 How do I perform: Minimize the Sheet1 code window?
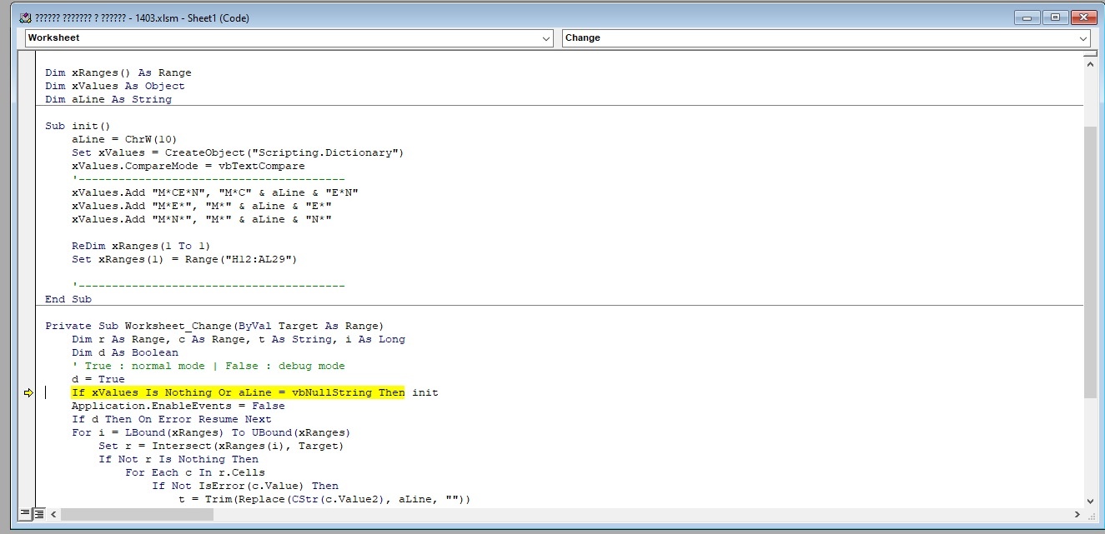coord(1027,17)
